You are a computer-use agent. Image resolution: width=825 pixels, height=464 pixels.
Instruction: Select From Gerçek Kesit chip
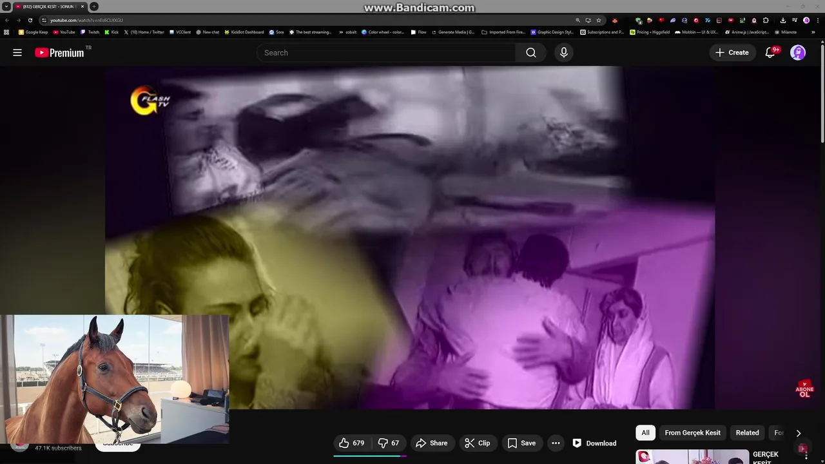click(x=693, y=432)
